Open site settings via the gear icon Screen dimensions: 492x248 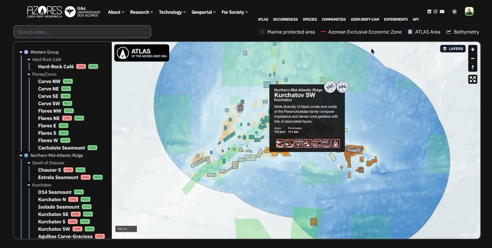[455, 12]
